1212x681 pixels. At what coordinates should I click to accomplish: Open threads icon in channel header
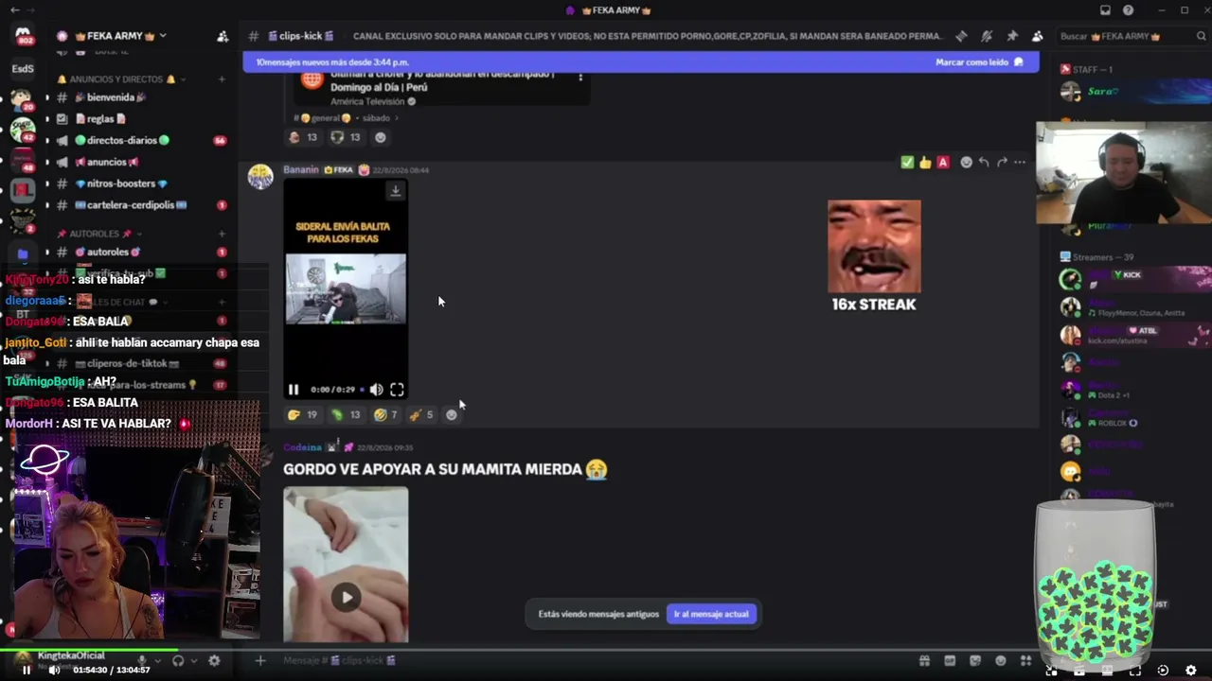[961, 36]
